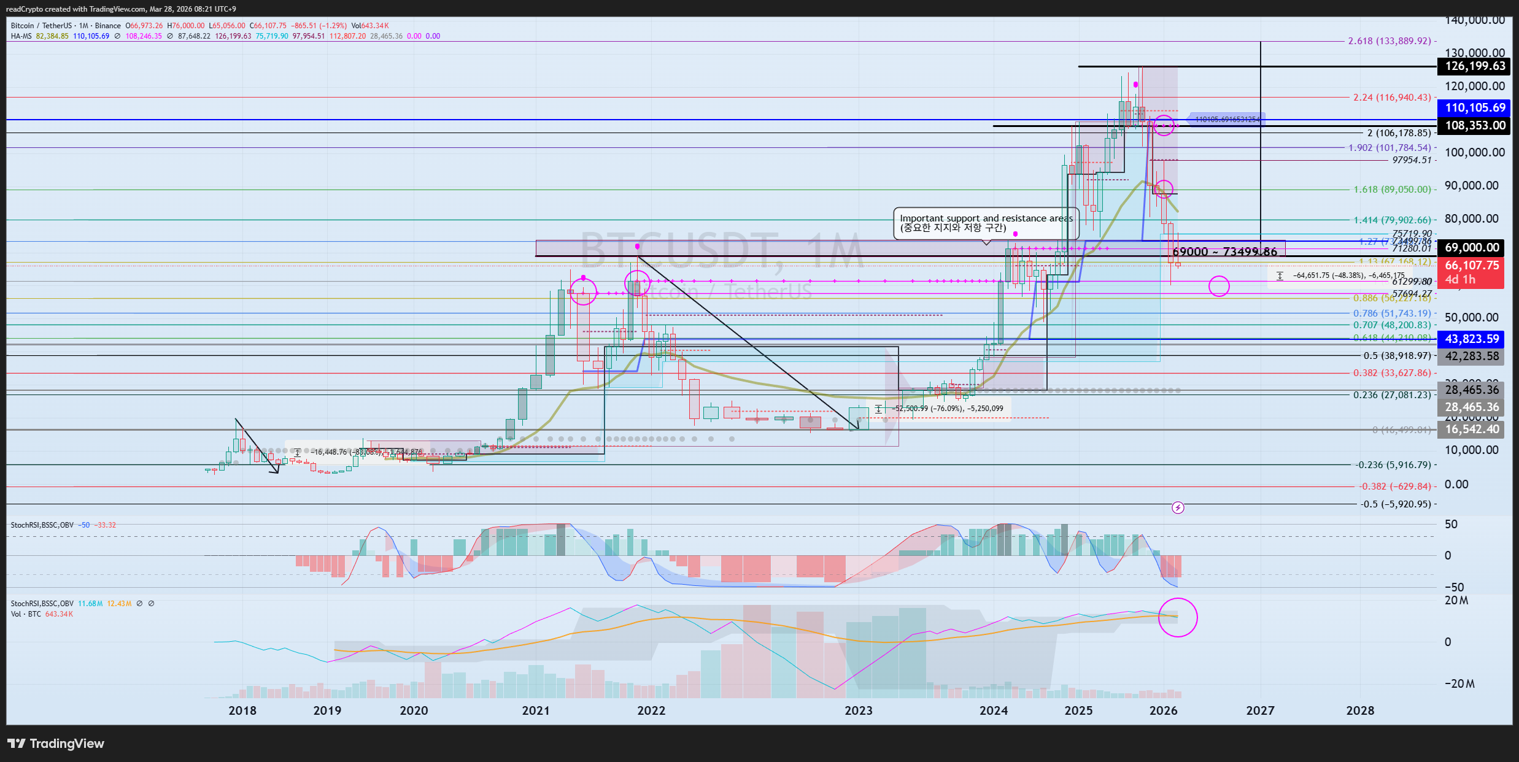The image size is (1519, 762).
Task: Click the first null symbol after 12.43M in the OBV legend
Action: [x=139, y=604]
